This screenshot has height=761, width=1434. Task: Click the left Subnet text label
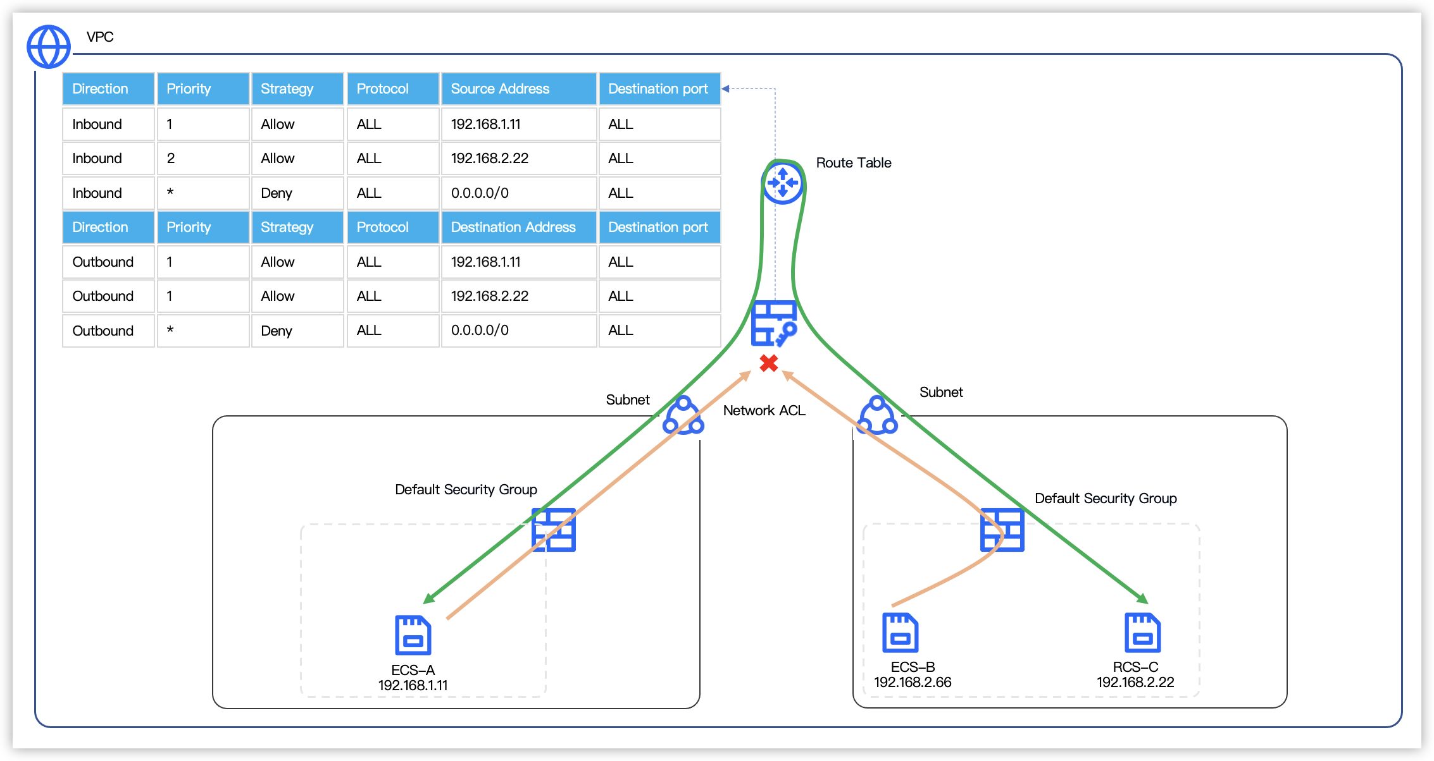(628, 399)
